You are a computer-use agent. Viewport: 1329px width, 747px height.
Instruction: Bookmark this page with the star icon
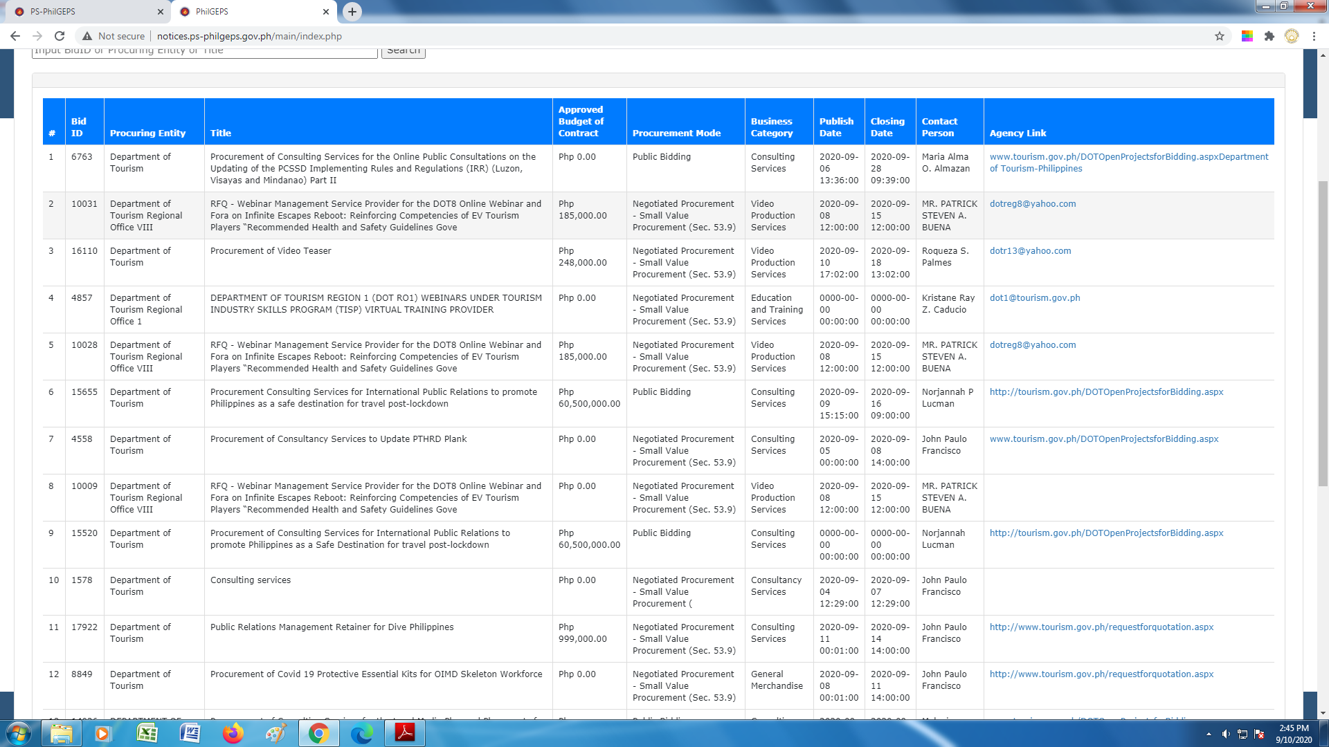1220,36
